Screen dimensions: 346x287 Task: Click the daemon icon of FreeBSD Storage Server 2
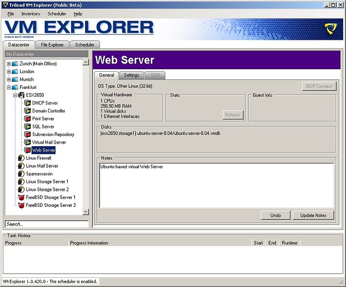[21, 205]
